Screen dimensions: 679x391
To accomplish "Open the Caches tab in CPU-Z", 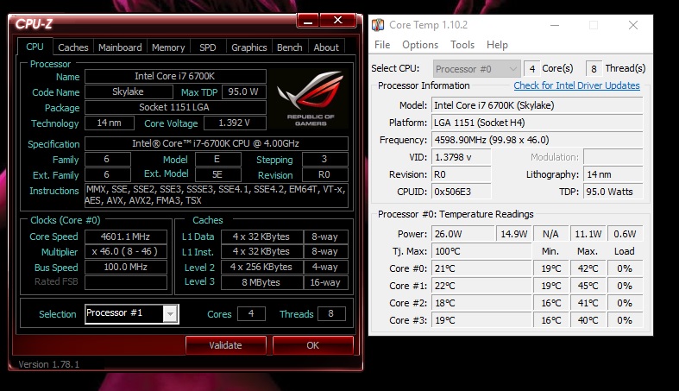I will point(72,47).
